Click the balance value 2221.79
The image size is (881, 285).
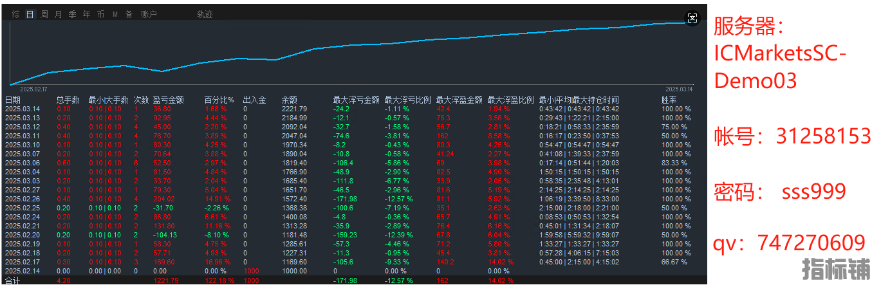pyautogui.click(x=295, y=109)
